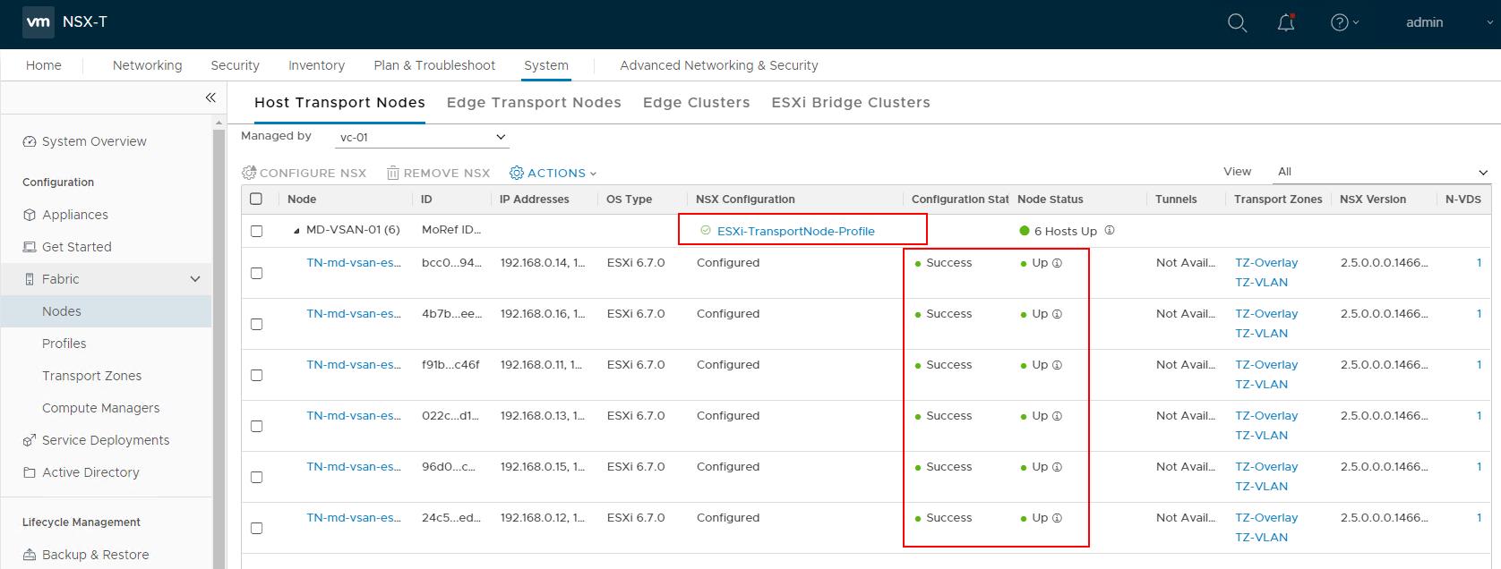1501x569 pixels.
Task: Click the Actions gear icon
Action: (x=517, y=173)
